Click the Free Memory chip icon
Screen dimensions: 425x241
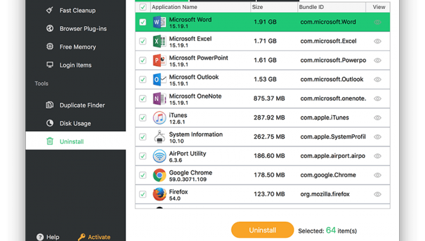50,46
